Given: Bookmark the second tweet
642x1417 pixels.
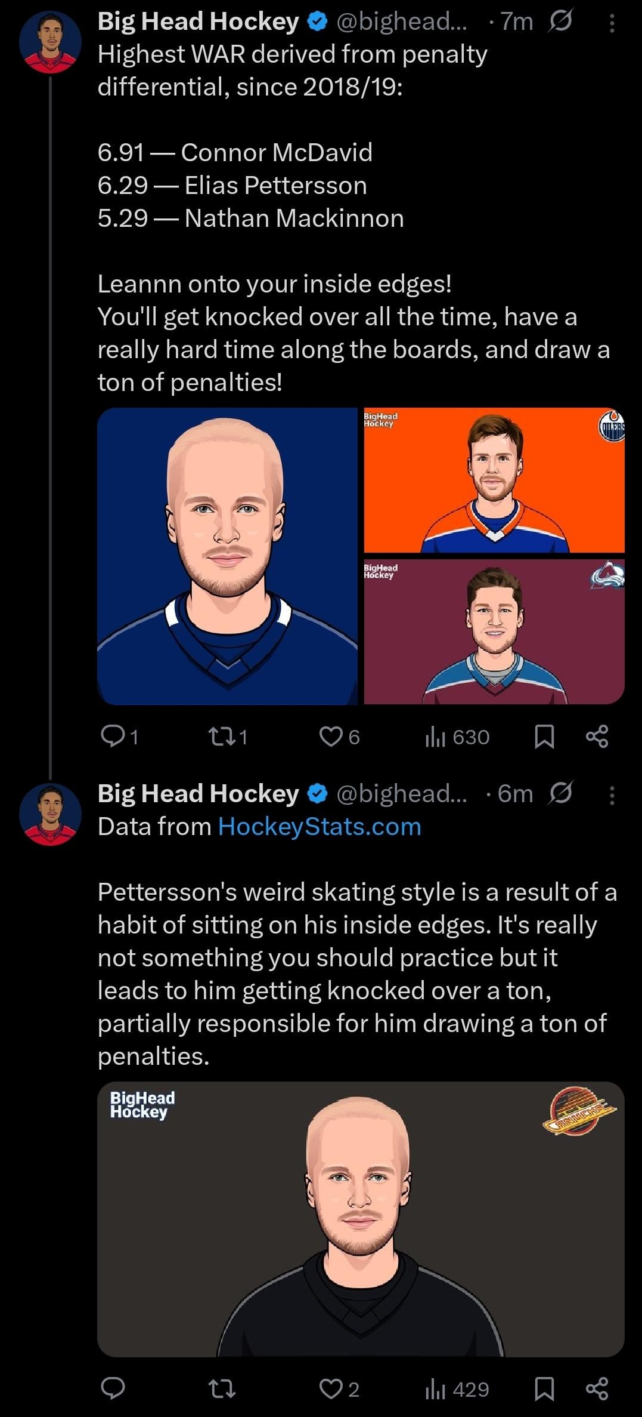Looking at the screenshot, I should [544, 1390].
